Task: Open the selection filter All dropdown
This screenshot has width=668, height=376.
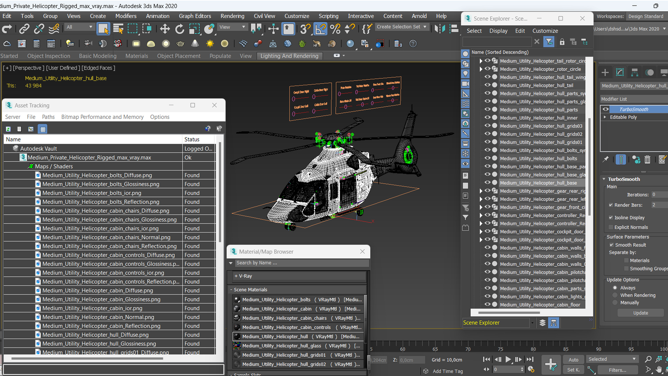Action: 79,27
